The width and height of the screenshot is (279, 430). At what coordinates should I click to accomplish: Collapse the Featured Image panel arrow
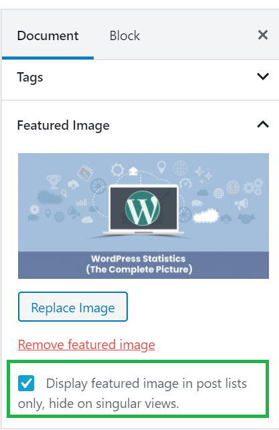click(x=262, y=124)
